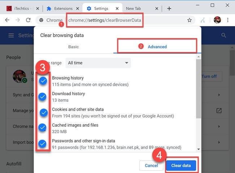Click the dialog scrollbar up arrow
The width and height of the screenshot is (235, 173).
tap(198, 57)
